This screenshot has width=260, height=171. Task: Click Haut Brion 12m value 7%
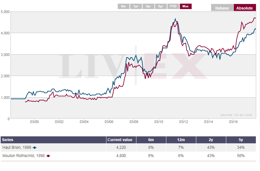coord(181,147)
